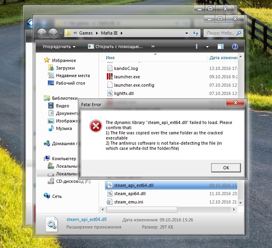The width and height of the screenshot is (272, 248).
Task: Select launcher.exe file
Action: (127, 77)
